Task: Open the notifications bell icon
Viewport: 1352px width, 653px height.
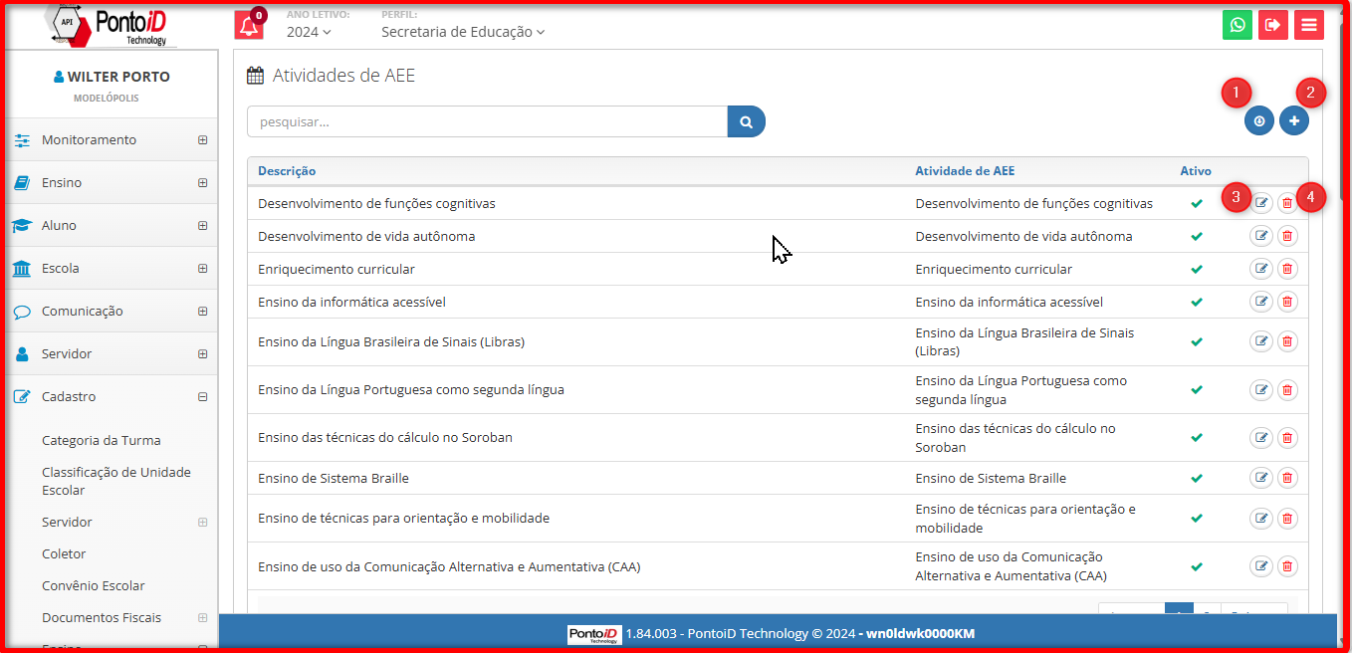Action: pyautogui.click(x=250, y=25)
